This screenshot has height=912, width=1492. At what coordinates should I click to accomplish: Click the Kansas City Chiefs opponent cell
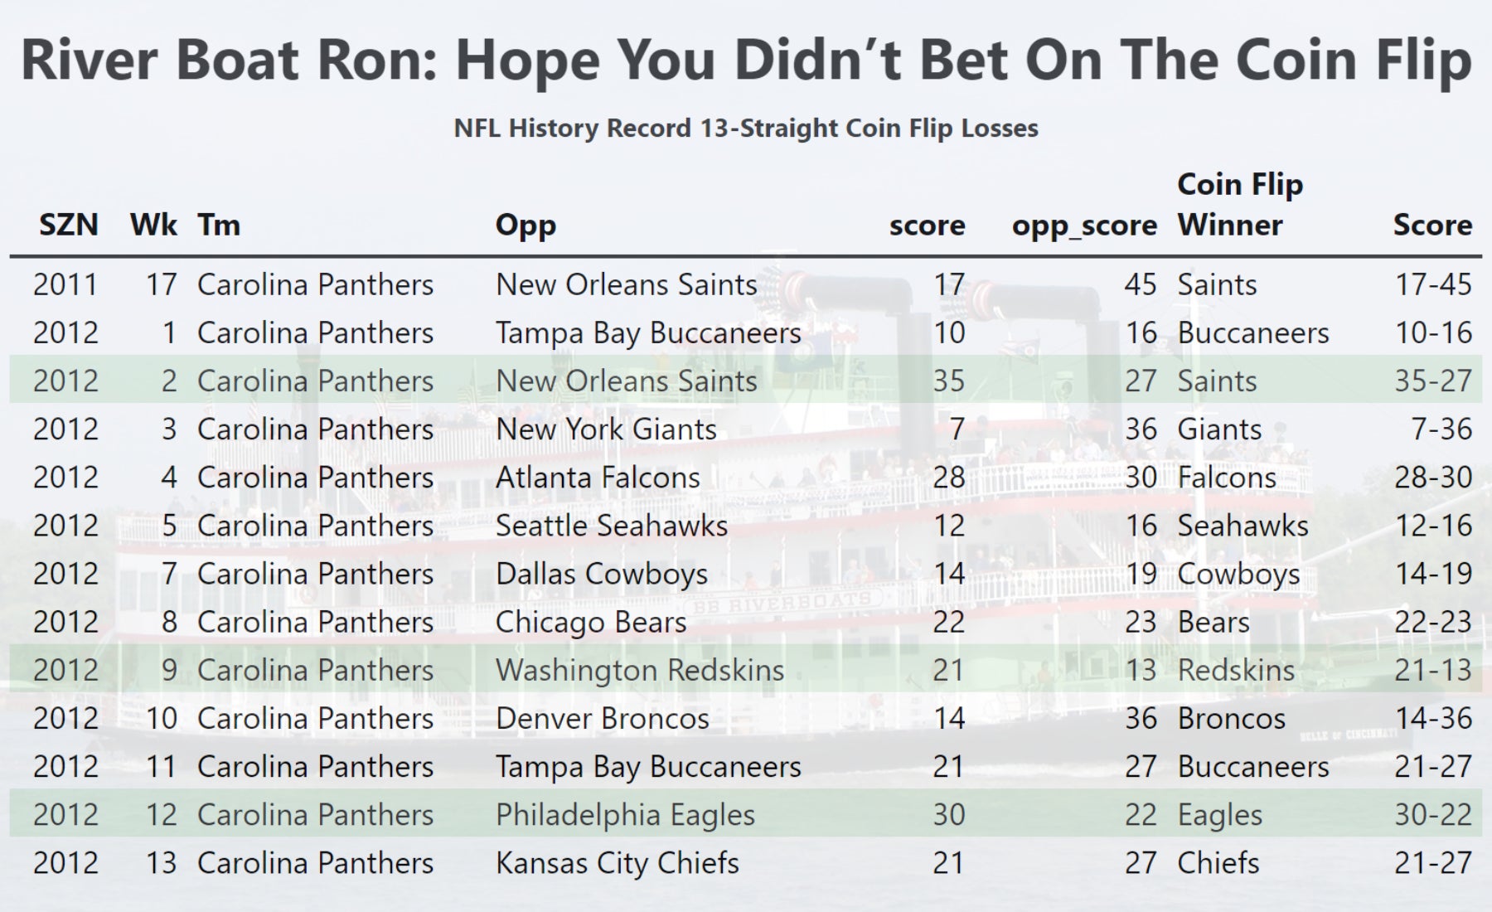click(617, 863)
